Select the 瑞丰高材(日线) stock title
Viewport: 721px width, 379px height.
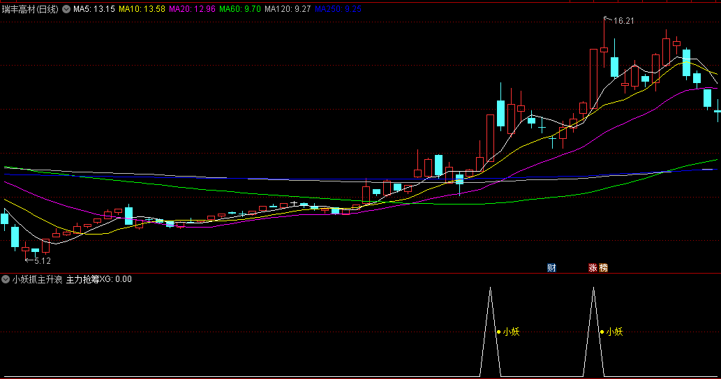coord(30,9)
